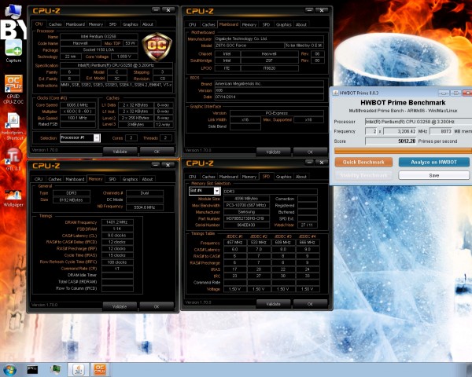Select the processor name Intel Pentium G3258

tap(99, 36)
